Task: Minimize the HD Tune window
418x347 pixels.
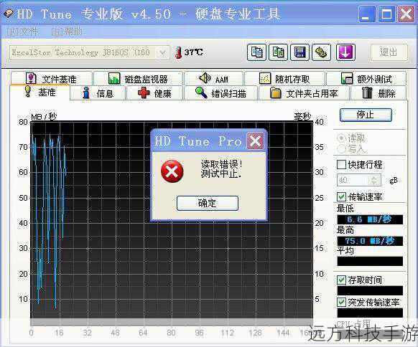Action: [x=367, y=14]
